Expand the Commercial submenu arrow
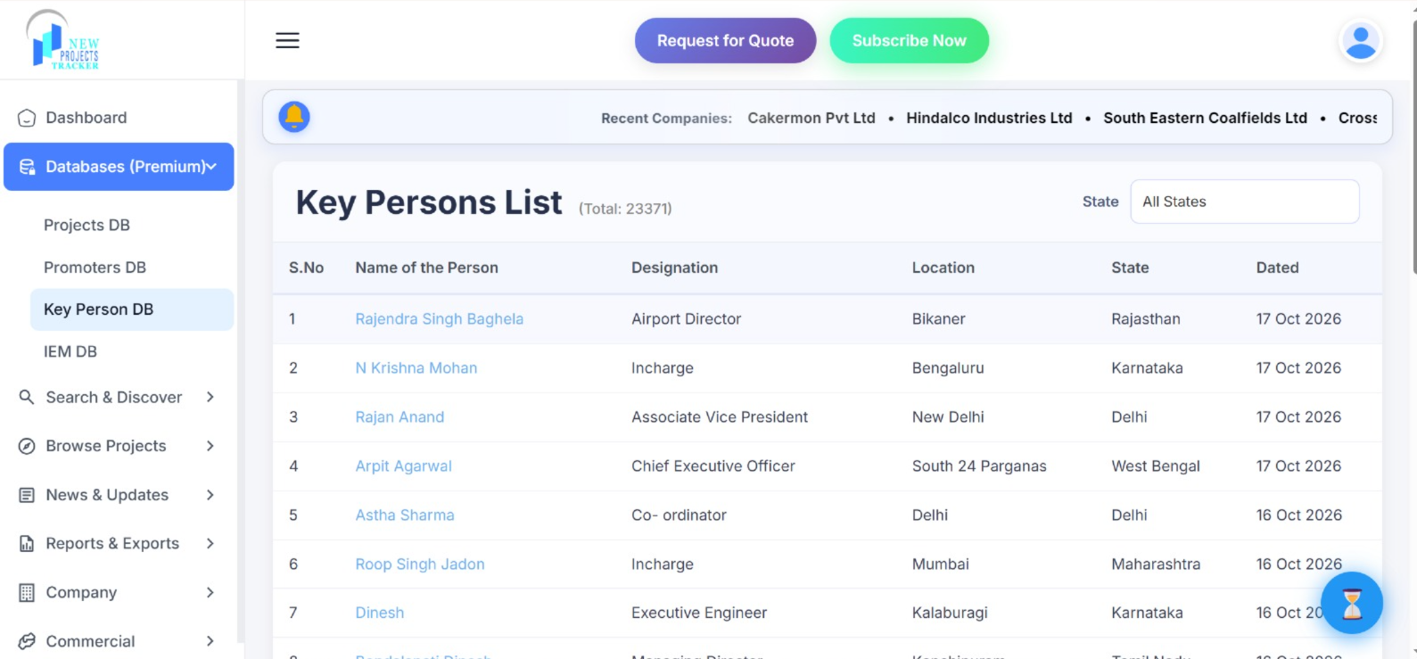Image resolution: width=1417 pixels, height=659 pixels. click(x=210, y=641)
